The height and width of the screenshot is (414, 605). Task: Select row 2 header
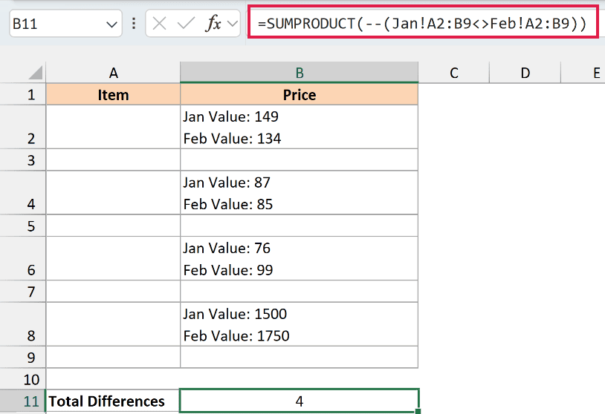pyautogui.click(x=23, y=127)
